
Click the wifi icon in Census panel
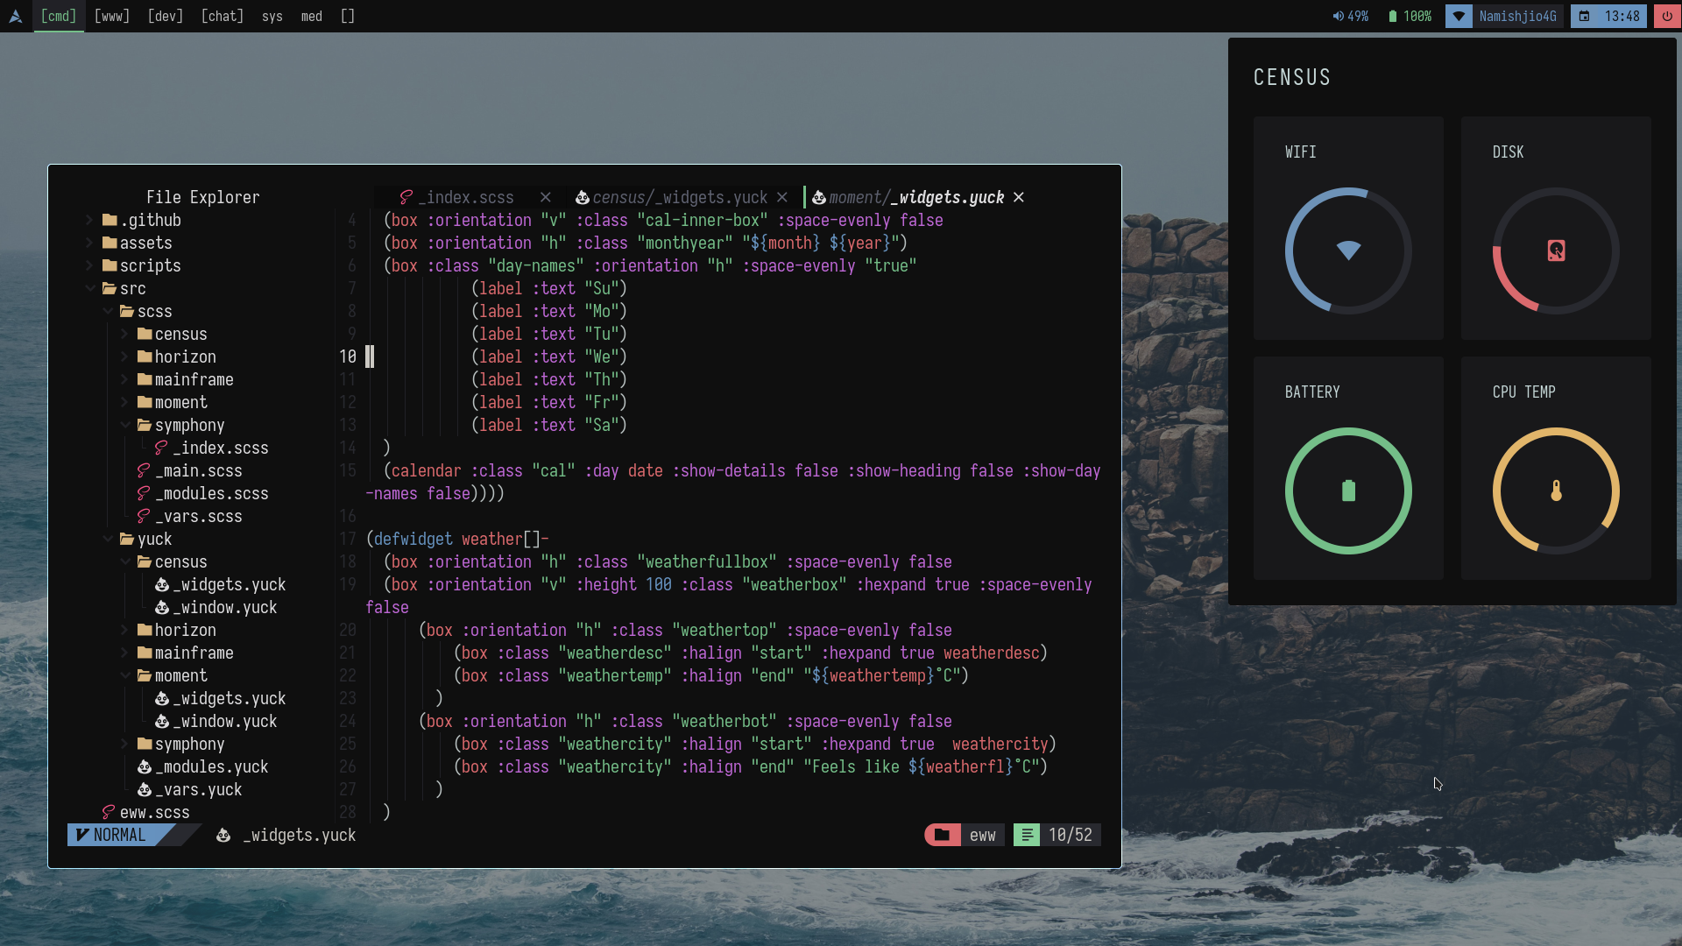1348,251
